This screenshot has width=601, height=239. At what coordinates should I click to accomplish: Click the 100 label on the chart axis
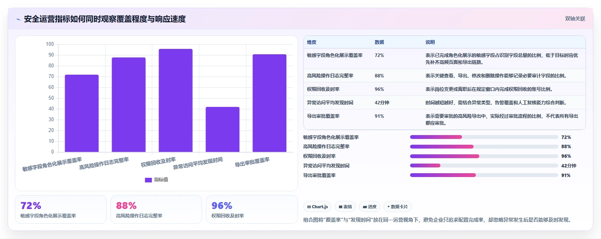tap(50, 44)
